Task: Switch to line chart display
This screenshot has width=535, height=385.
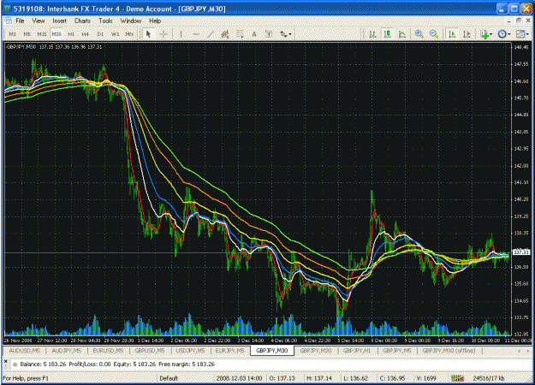Action: tap(402, 34)
